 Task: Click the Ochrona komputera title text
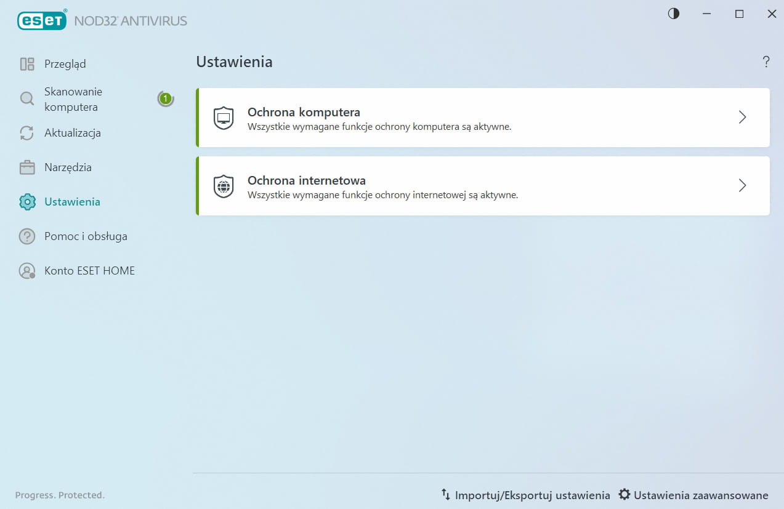(x=304, y=112)
